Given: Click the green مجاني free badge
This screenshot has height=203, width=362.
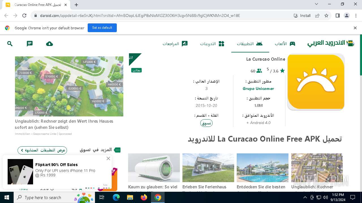Looking at the screenshot, I should (136, 70).
